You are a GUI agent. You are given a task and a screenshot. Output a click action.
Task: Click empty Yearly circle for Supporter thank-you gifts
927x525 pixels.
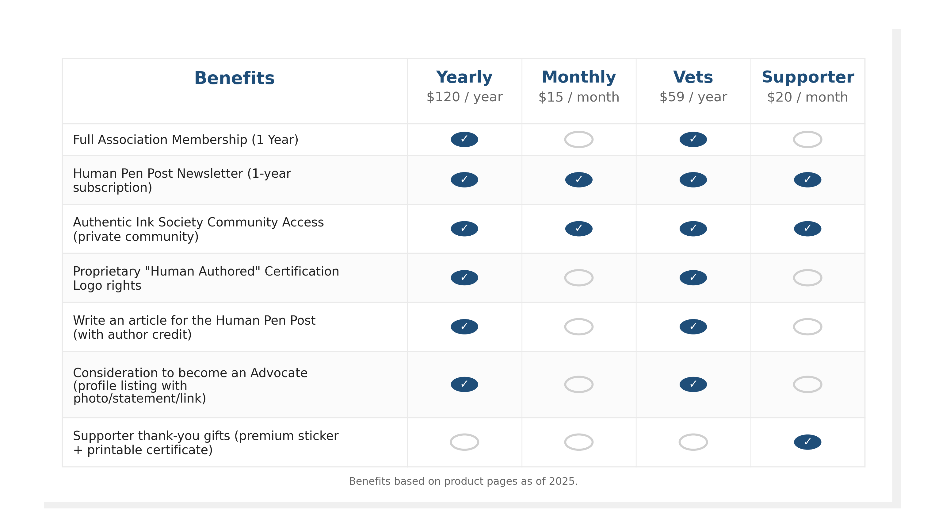click(464, 442)
